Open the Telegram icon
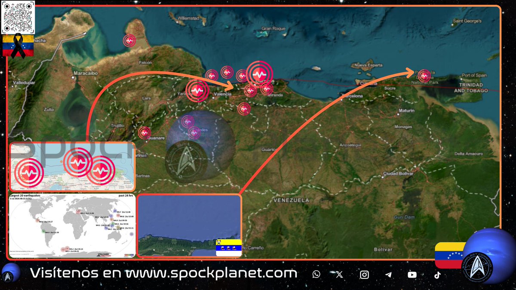 (388, 275)
